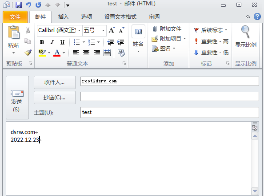Switch to the 邮件 tab

[x=40, y=17]
